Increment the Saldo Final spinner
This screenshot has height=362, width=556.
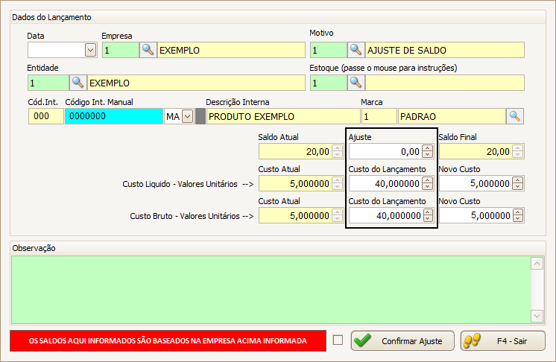click(x=517, y=148)
